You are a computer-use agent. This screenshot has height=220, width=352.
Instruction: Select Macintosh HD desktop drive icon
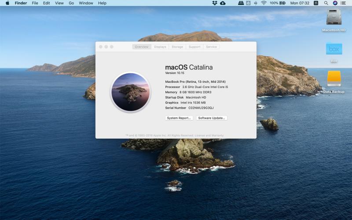coord(334,17)
